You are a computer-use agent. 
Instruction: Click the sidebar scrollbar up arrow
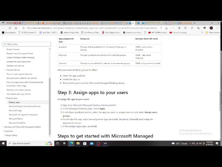[x=50, y=49]
